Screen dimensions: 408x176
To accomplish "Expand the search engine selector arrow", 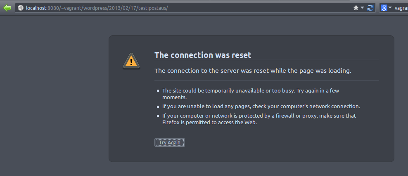I will (390, 8).
